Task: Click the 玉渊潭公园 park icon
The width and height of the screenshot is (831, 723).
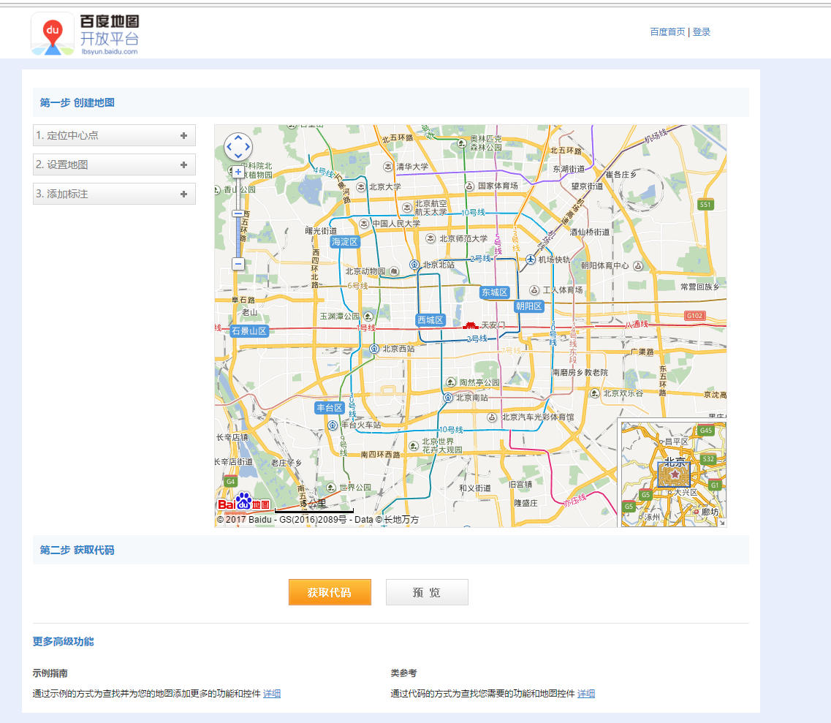Action: click(368, 317)
